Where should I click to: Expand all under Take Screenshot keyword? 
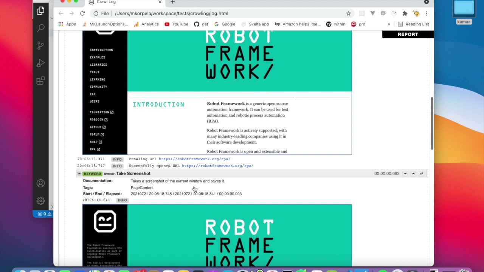pyautogui.click(x=405, y=174)
